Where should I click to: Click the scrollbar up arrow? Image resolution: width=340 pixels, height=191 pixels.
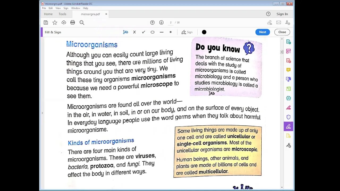click(282, 39)
